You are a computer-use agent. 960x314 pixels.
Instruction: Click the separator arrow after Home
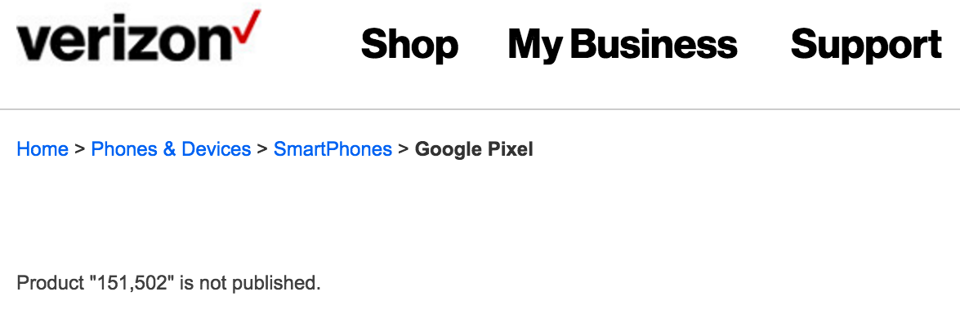click(x=79, y=150)
